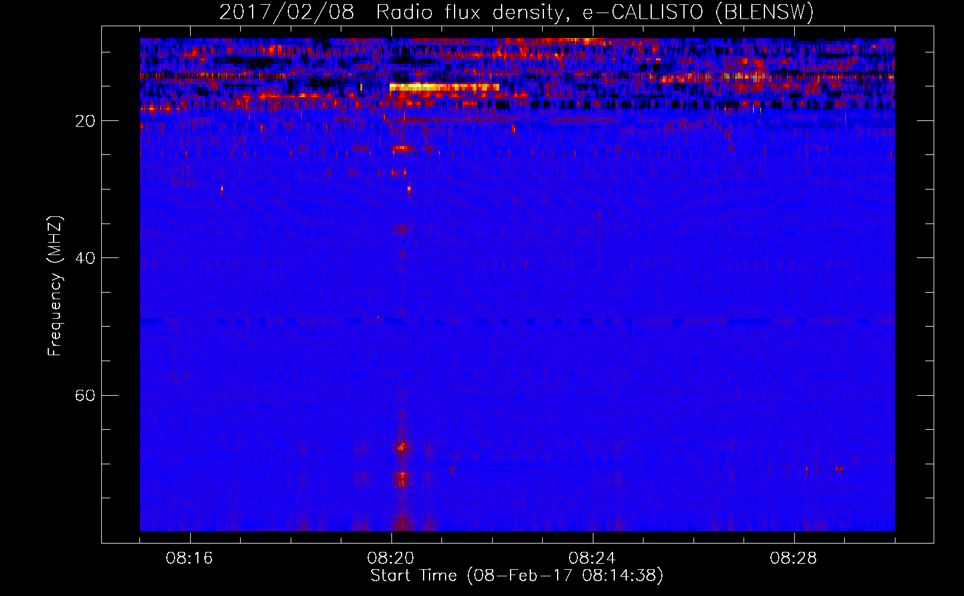This screenshot has height=596, width=964.
Task: Click the "Start Time (08-Feb-17 08:14:38)" x-axis label
Action: click(x=517, y=576)
